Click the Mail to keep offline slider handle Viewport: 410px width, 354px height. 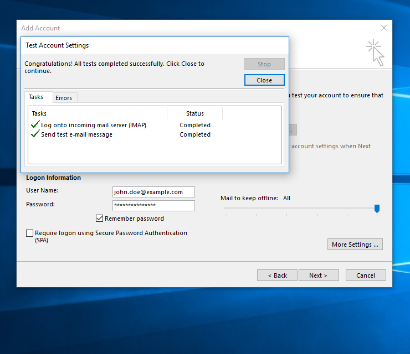click(377, 209)
